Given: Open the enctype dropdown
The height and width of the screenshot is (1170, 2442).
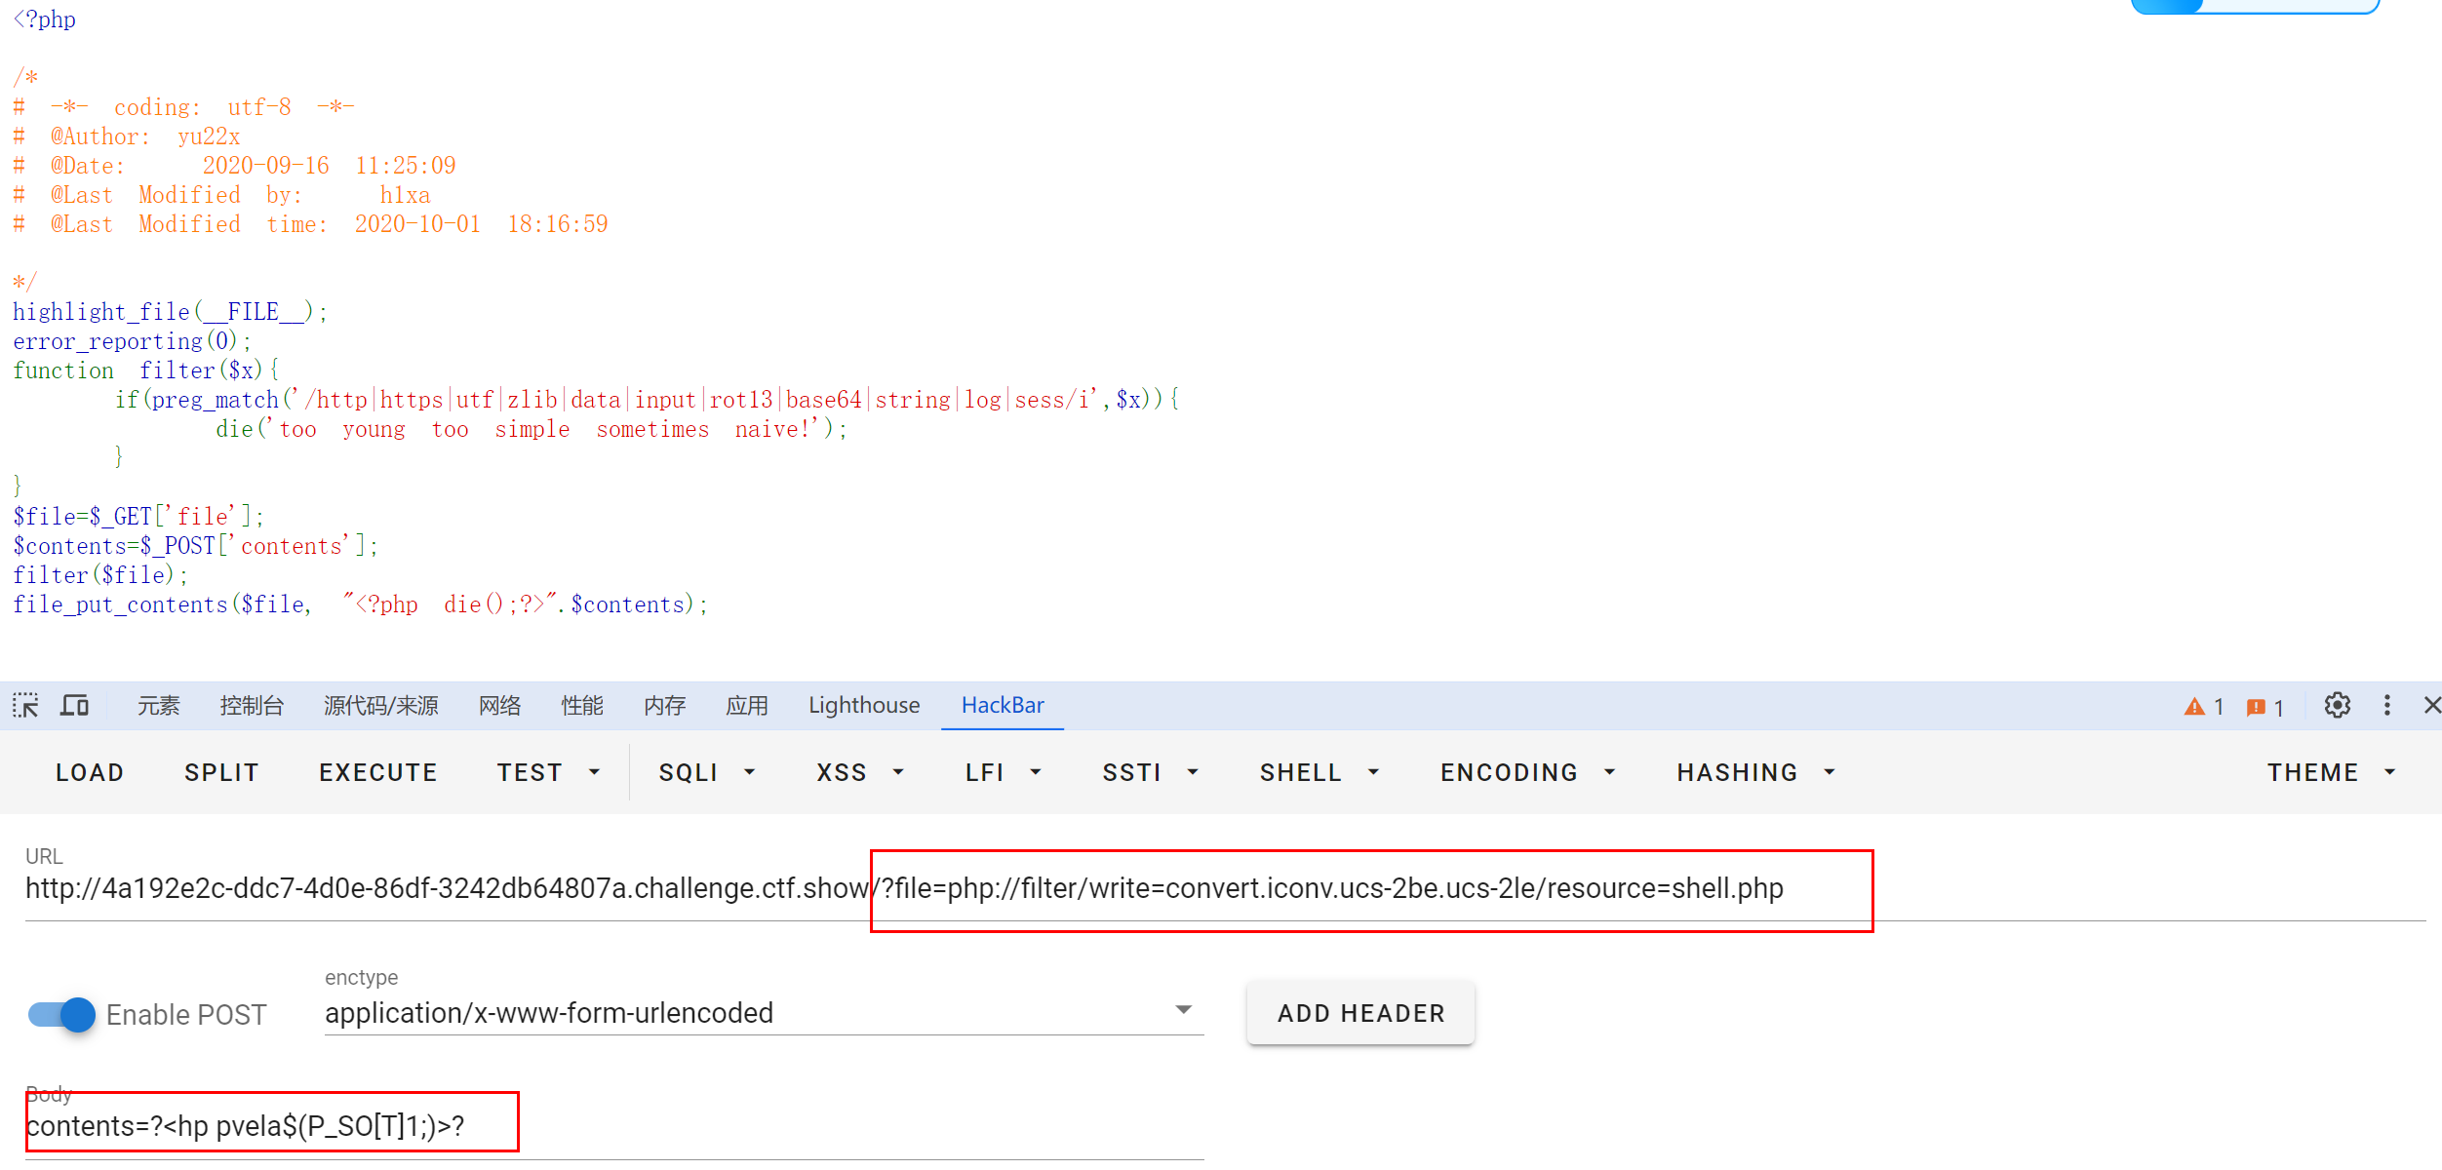Looking at the screenshot, I should click(764, 1013).
